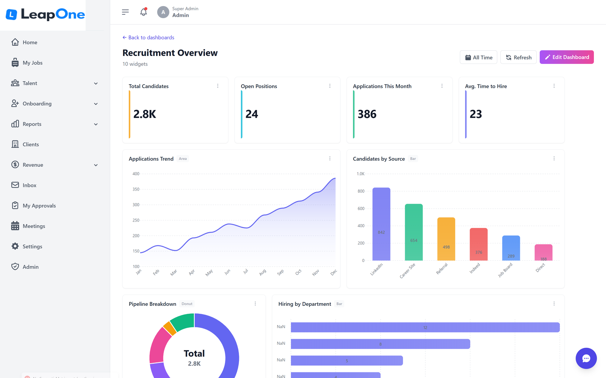
Task: Click the Job Board bar showing 289
Action: [511, 248]
